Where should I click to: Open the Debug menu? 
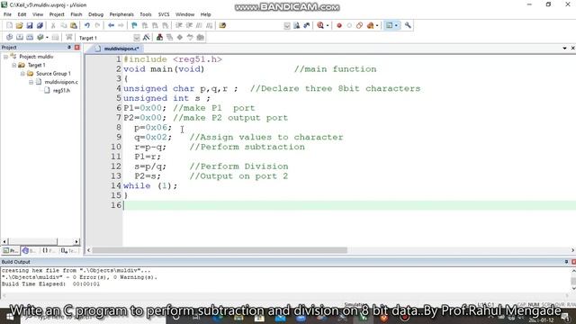pyautogui.click(x=95, y=14)
